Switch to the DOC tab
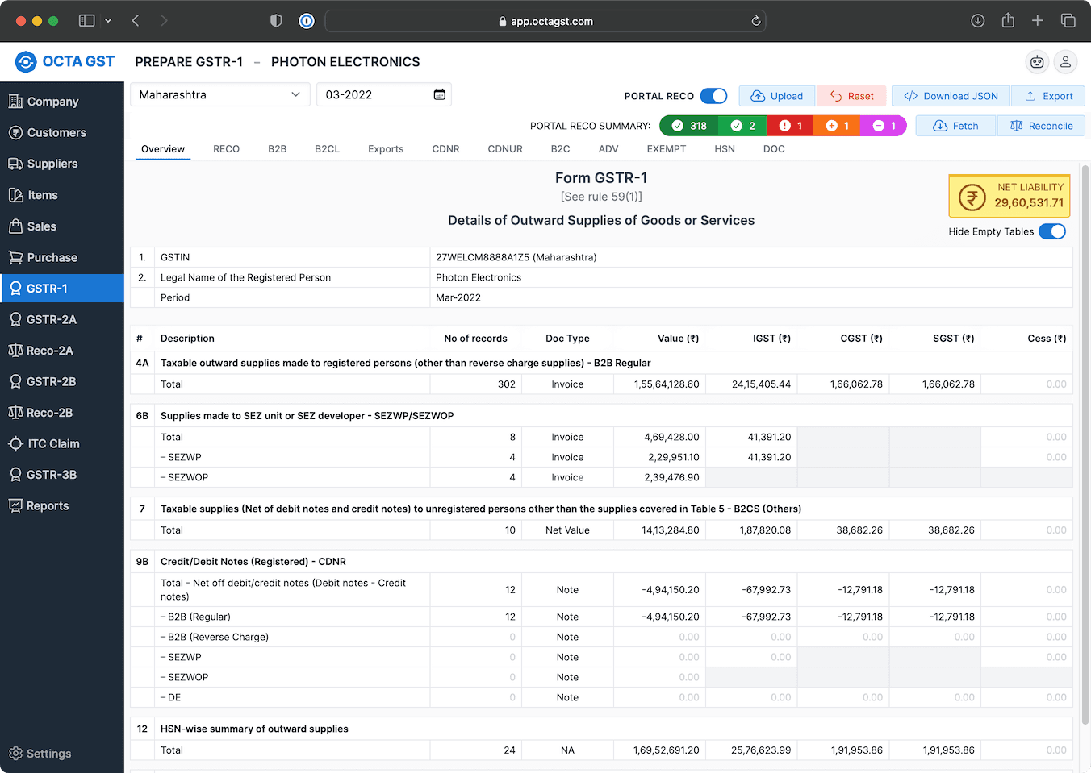This screenshot has width=1091, height=773. pos(774,149)
